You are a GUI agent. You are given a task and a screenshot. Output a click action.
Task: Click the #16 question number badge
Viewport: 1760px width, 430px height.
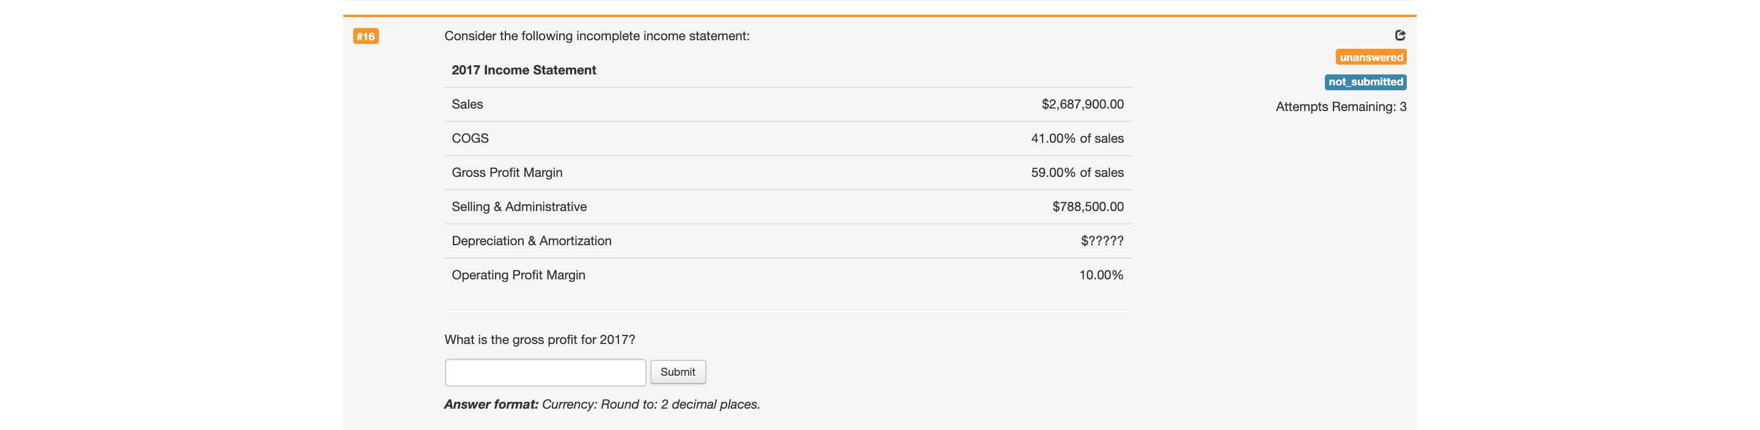(x=365, y=37)
